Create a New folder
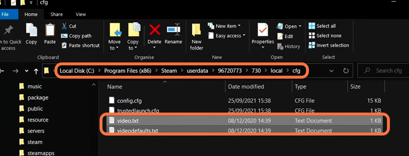This screenshot has width=409, height=156. pyautogui.click(x=197, y=36)
